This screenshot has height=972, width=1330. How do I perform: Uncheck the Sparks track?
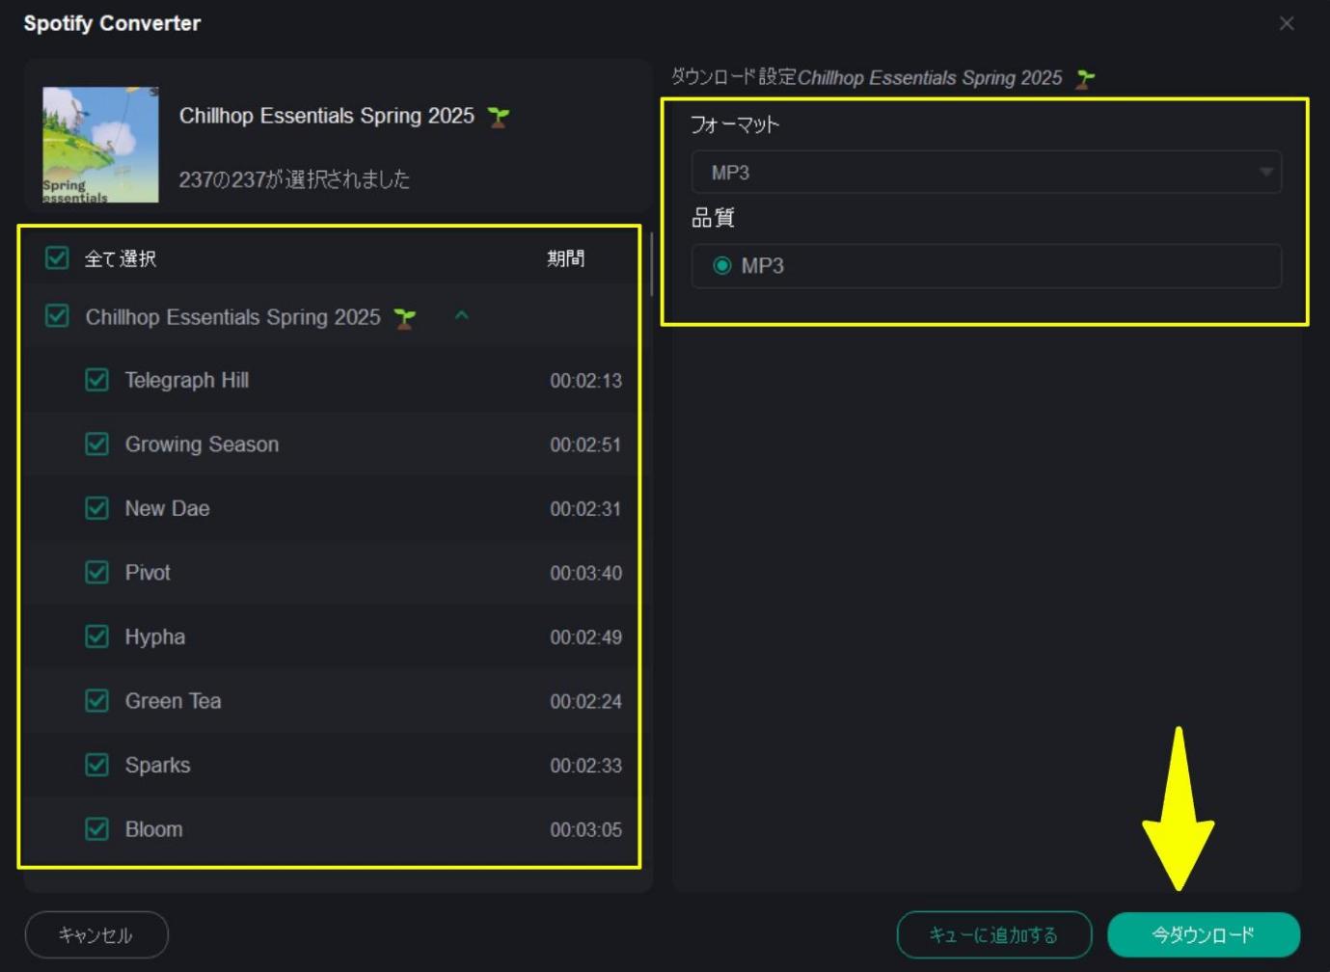point(96,765)
